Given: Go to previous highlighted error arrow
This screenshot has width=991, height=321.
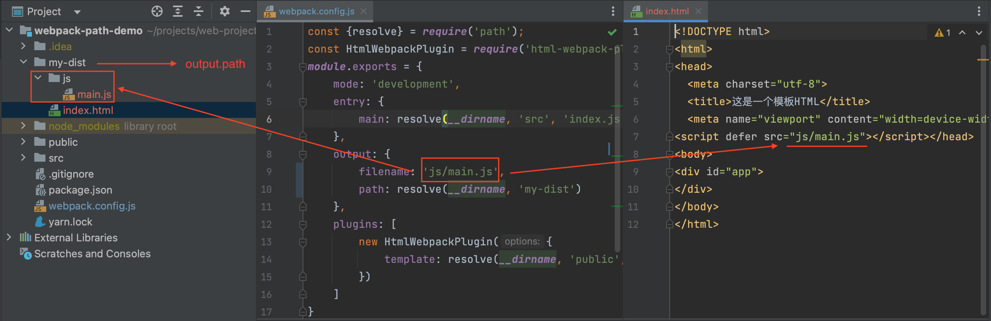Looking at the screenshot, I should pos(962,33).
